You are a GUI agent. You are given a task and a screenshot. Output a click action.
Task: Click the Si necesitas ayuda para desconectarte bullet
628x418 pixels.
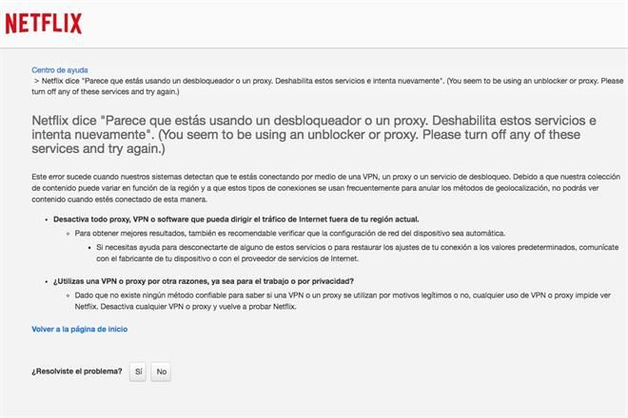357,253
